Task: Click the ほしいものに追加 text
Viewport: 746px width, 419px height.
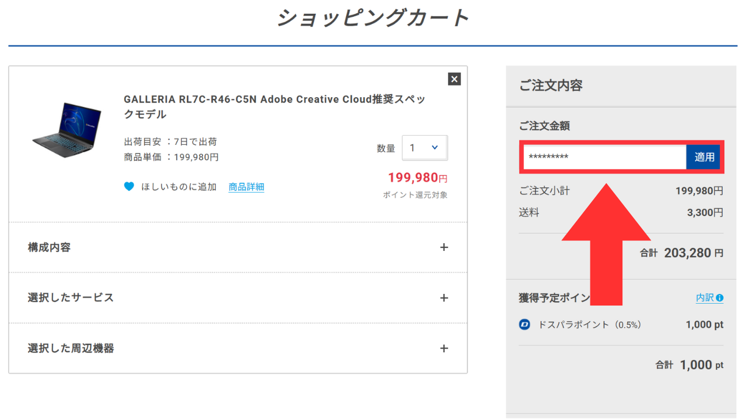Action: tap(179, 187)
